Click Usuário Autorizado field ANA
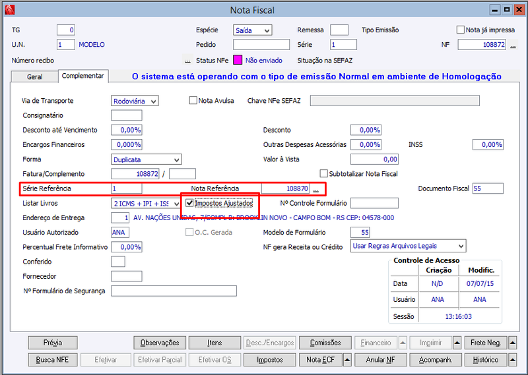Image resolution: width=528 pixels, height=375 pixels. coord(120,233)
